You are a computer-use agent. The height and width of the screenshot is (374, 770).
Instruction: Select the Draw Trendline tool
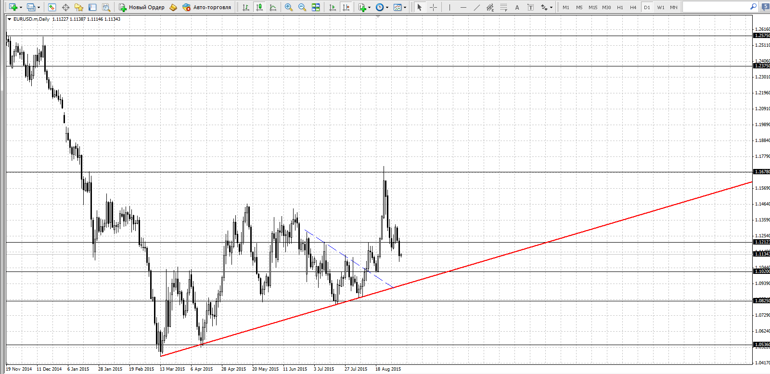476,7
